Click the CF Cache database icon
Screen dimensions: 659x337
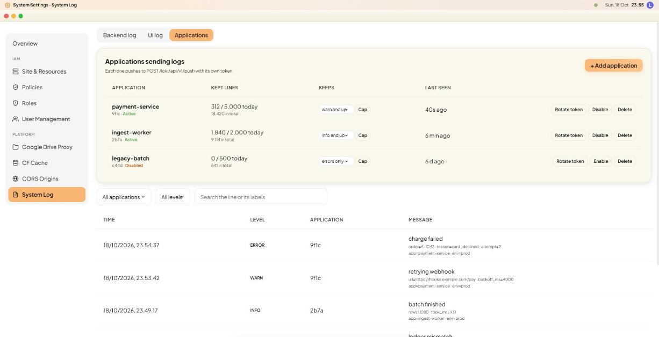pos(16,163)
